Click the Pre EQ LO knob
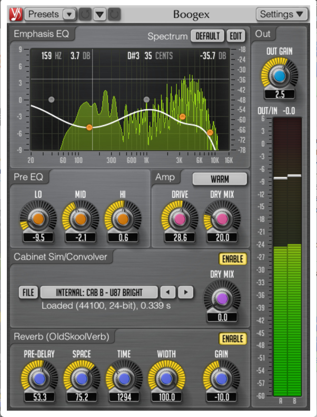This screenshot has height=417, width=317. 38,219
